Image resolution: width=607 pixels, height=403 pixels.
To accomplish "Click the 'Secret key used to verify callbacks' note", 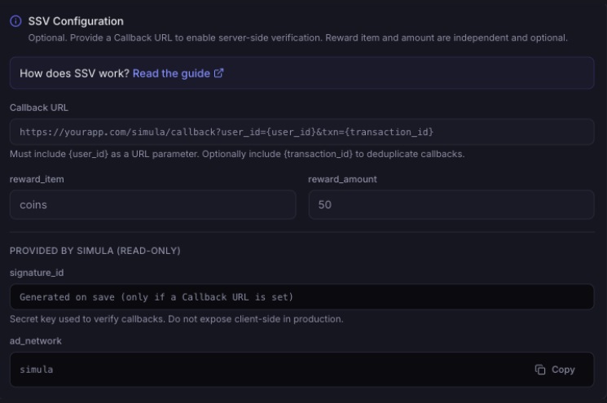I will coord(177,319).
